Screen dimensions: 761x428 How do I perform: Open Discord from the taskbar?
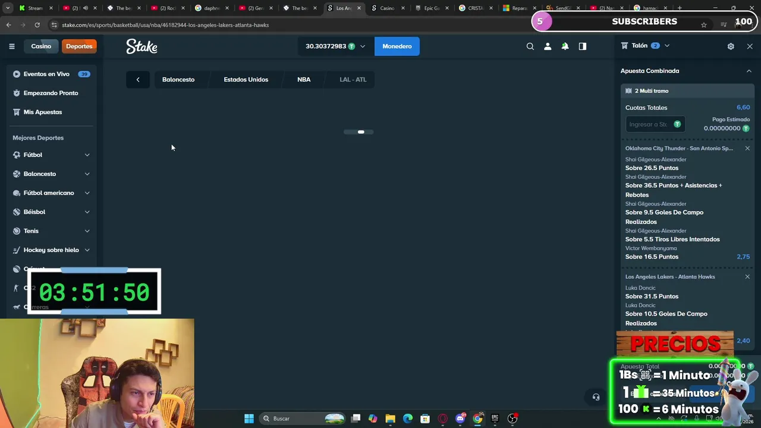point(460,418)
